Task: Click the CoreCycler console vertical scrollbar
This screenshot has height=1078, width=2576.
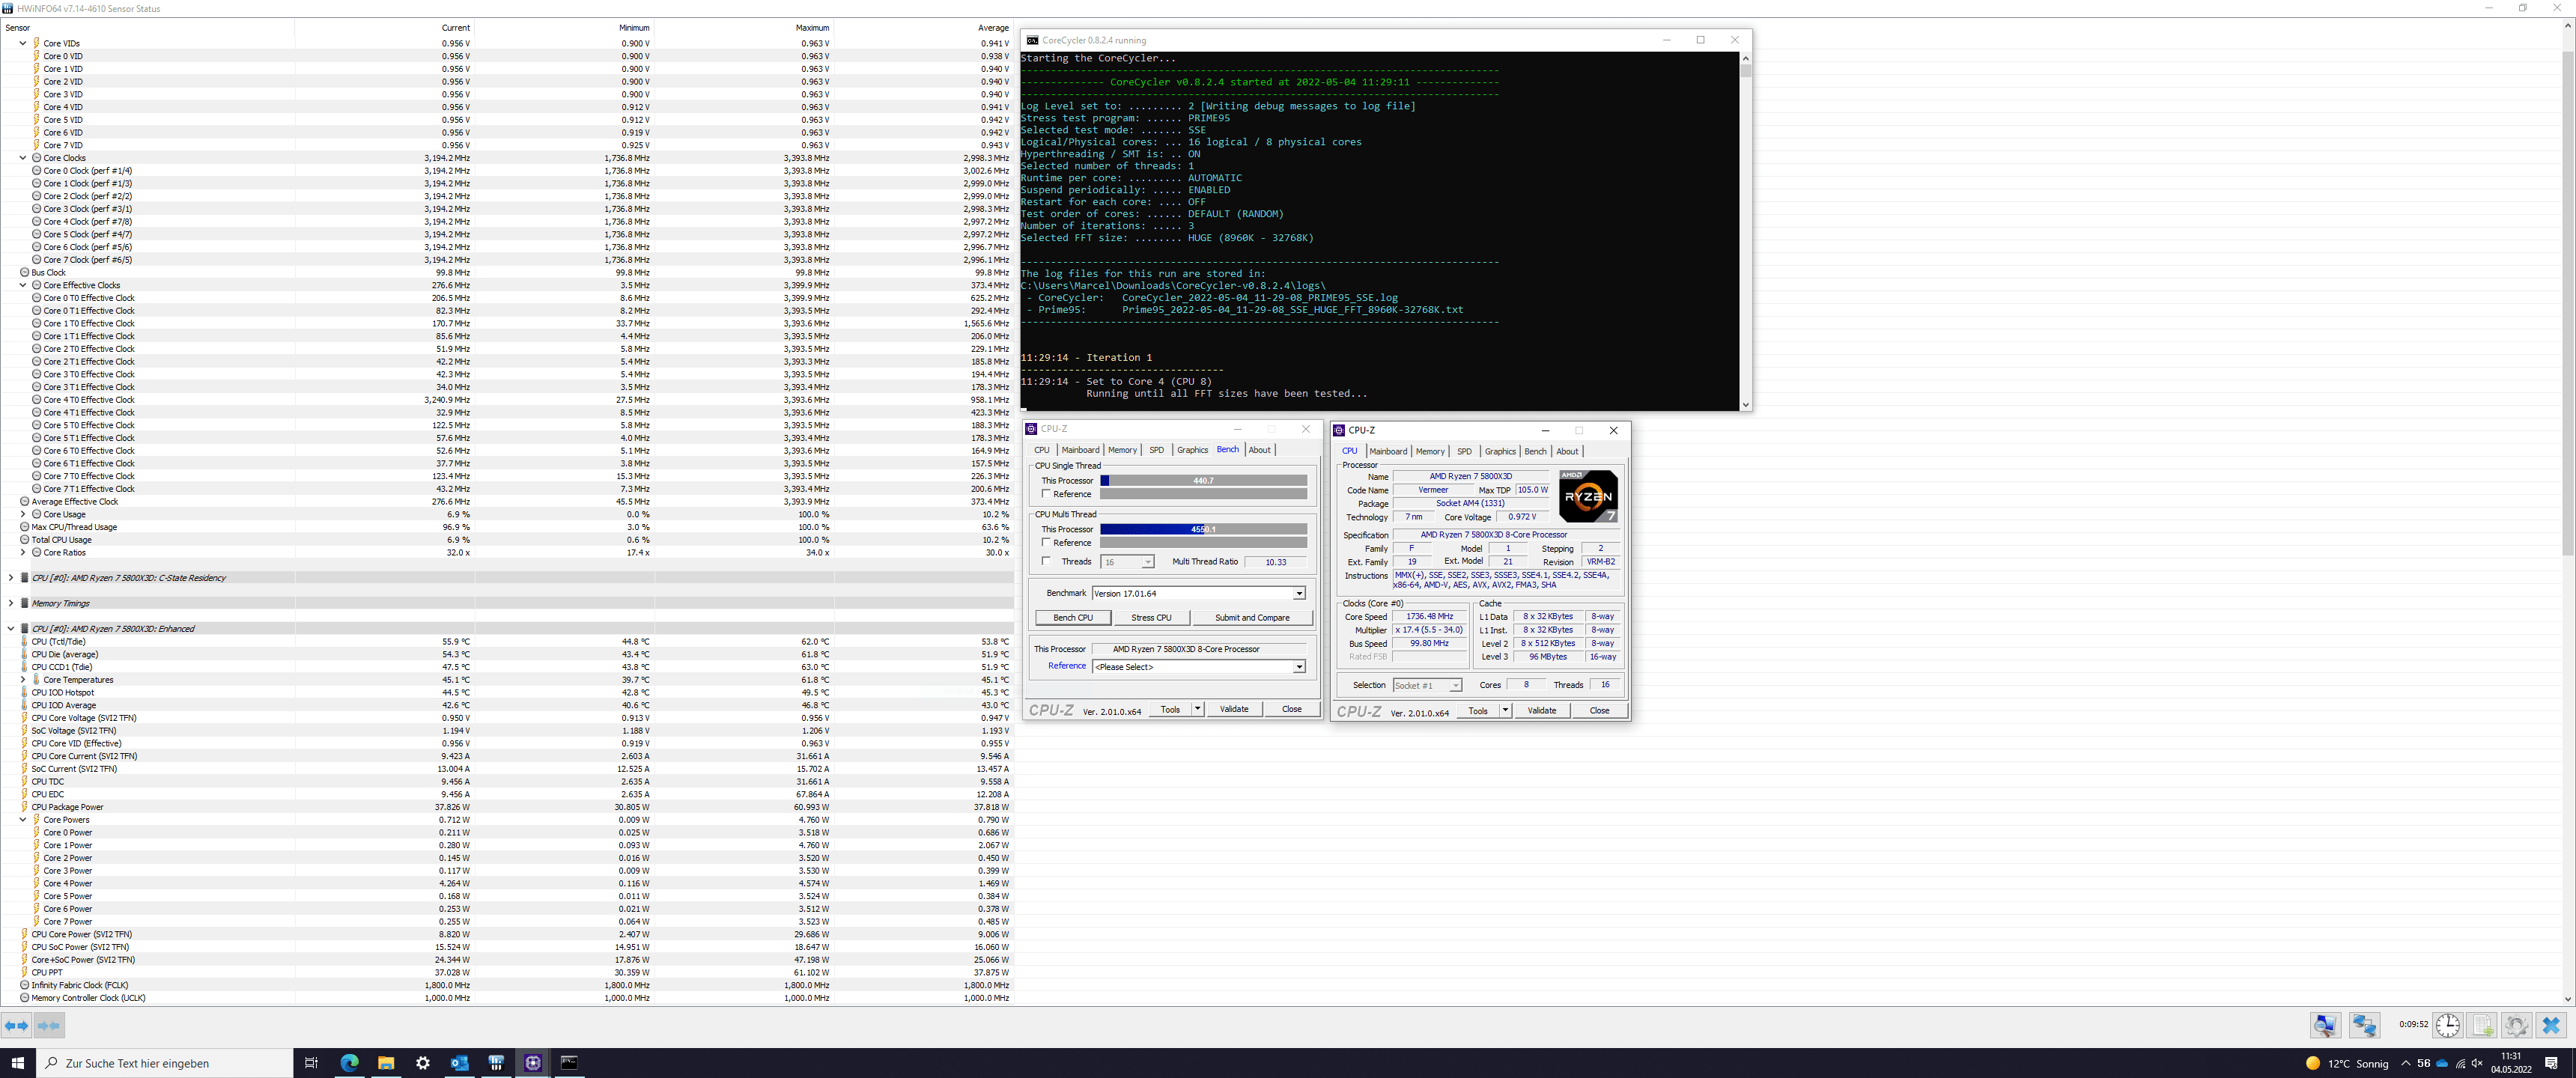Action: pyautogui.click(x=1745, y=231)
